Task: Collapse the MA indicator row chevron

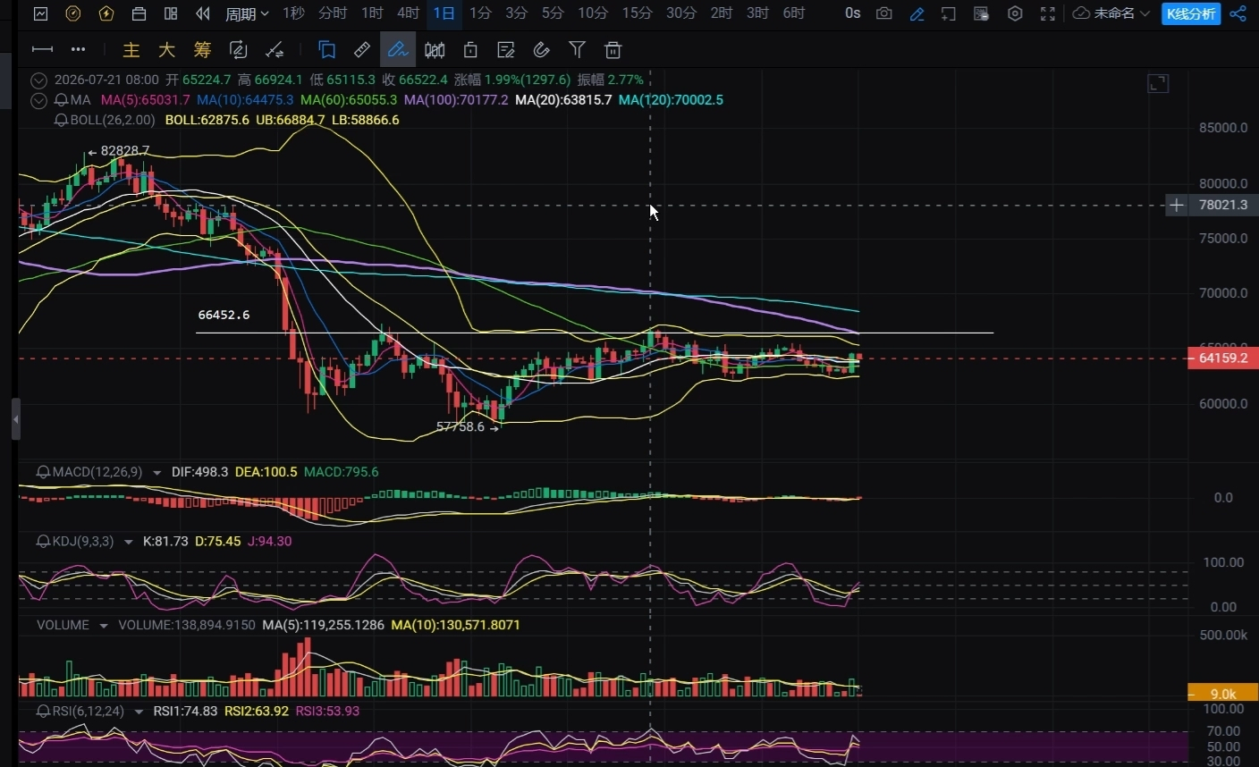Action: (38, 100)
